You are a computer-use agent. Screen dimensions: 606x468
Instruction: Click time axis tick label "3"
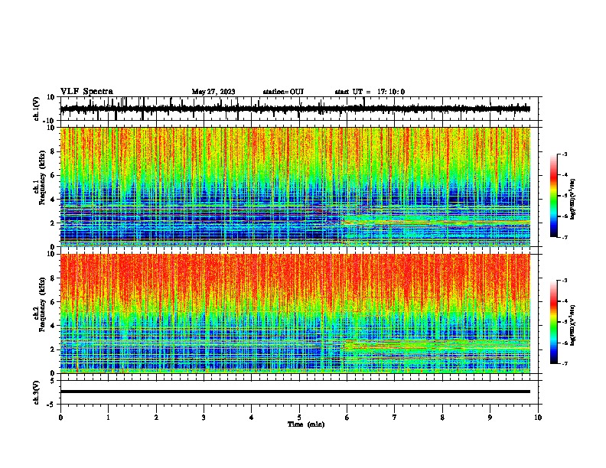[204, 418]
